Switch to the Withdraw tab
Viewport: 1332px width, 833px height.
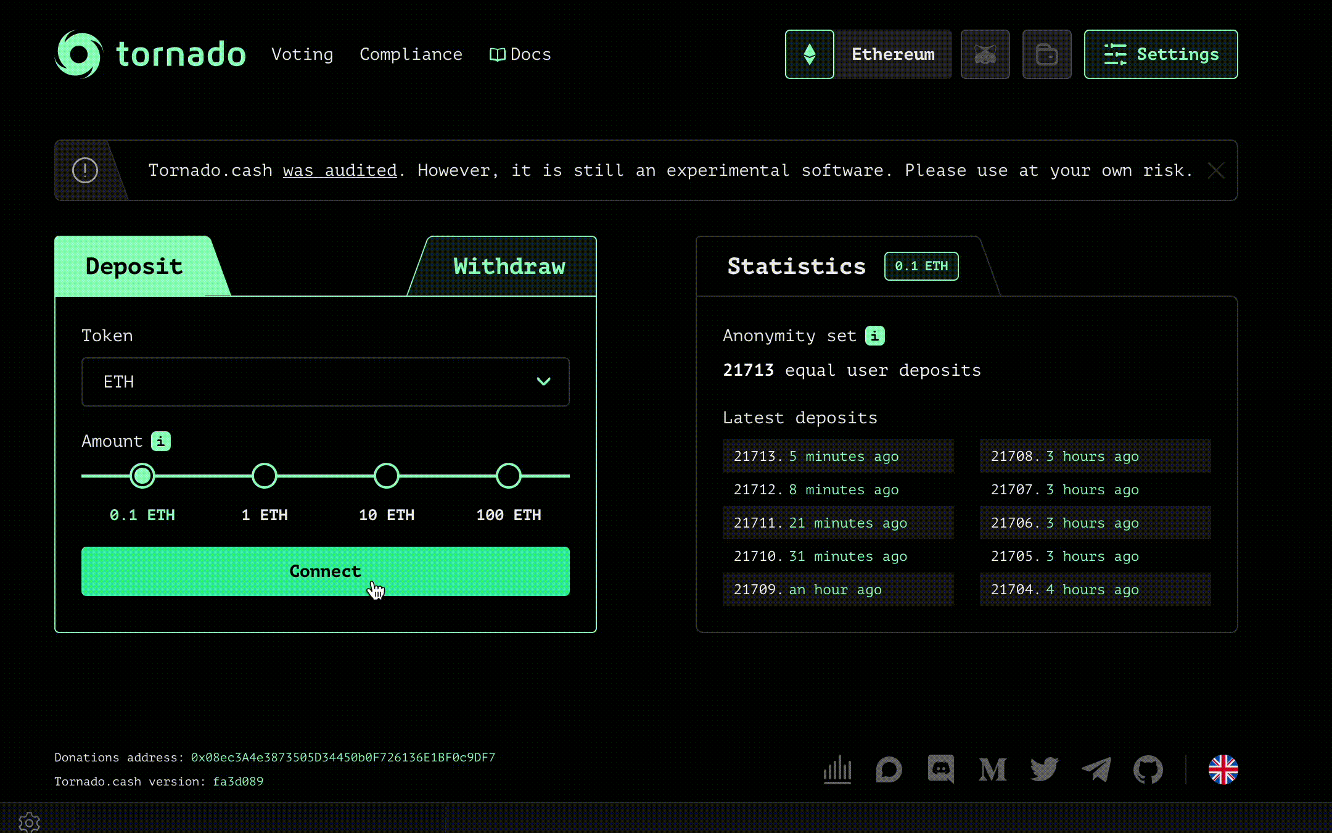pos(509,266)
